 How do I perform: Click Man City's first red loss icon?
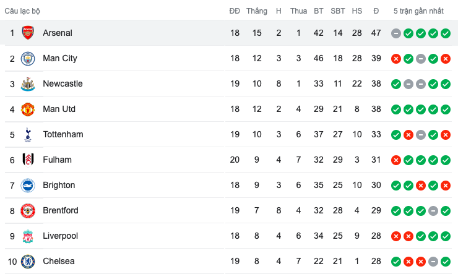pyautogui.click(x=396, y=59)
